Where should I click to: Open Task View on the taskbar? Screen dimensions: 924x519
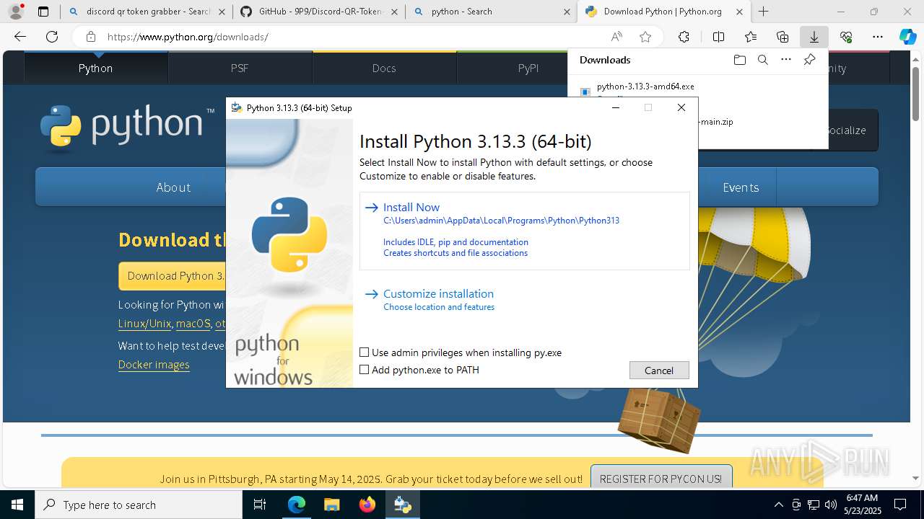(x=261, y=505)
